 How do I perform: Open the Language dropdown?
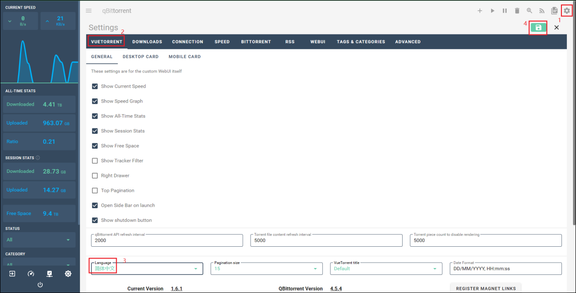147,269
